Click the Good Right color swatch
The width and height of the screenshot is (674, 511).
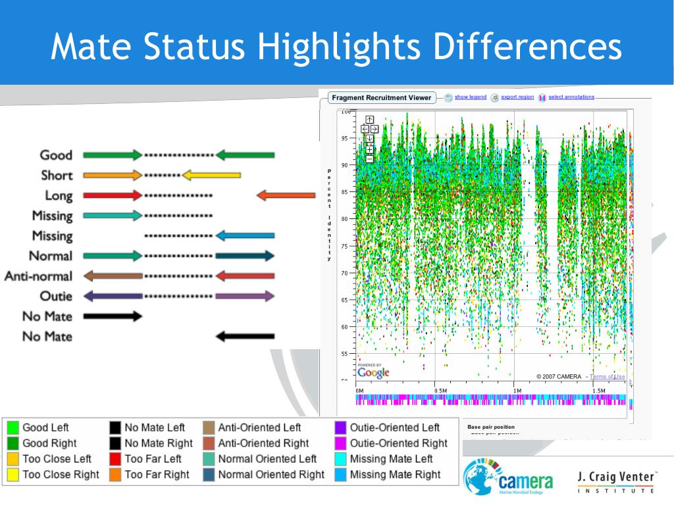point(13,443)
